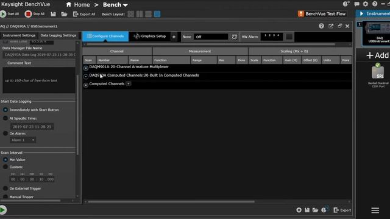390x219 pixels.
Task: Select the stacked rows bench layout
Action: [x=148, y=14]
